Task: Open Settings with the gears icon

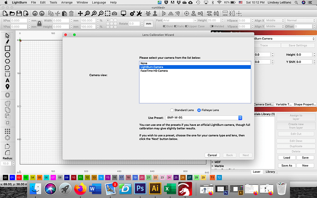Action: tap(132, 13)
